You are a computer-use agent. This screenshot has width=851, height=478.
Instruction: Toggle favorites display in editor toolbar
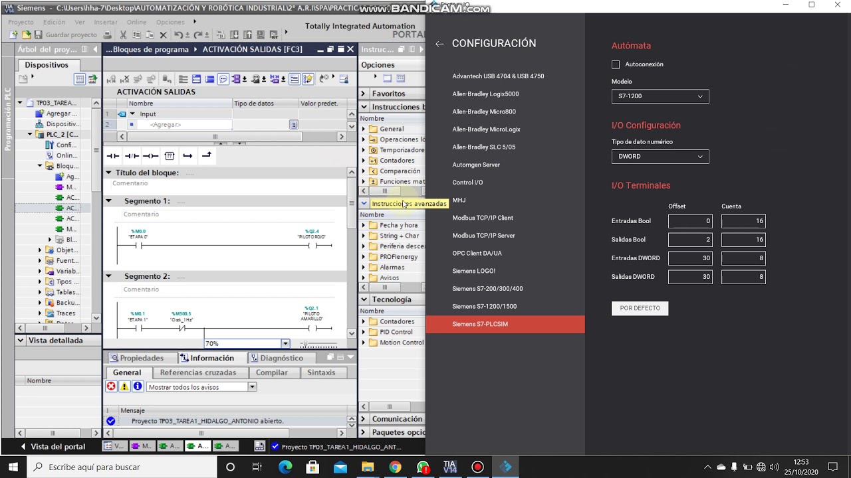point(308,79)
